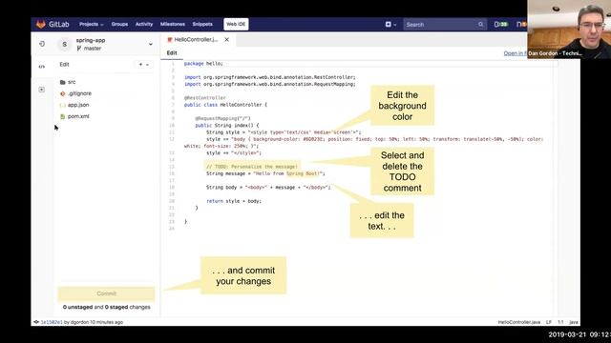
Task: Select the Edit tab in editor
Action: coord(172,53)
